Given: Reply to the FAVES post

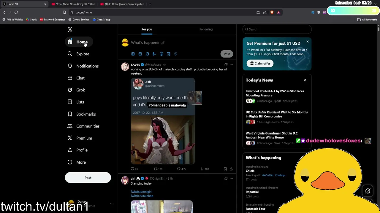Looking at the screenshot, I should (134, 169).
